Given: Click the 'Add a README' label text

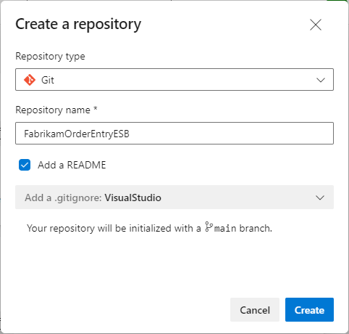Looking at the screenshot, I should (x=72, y=165).
